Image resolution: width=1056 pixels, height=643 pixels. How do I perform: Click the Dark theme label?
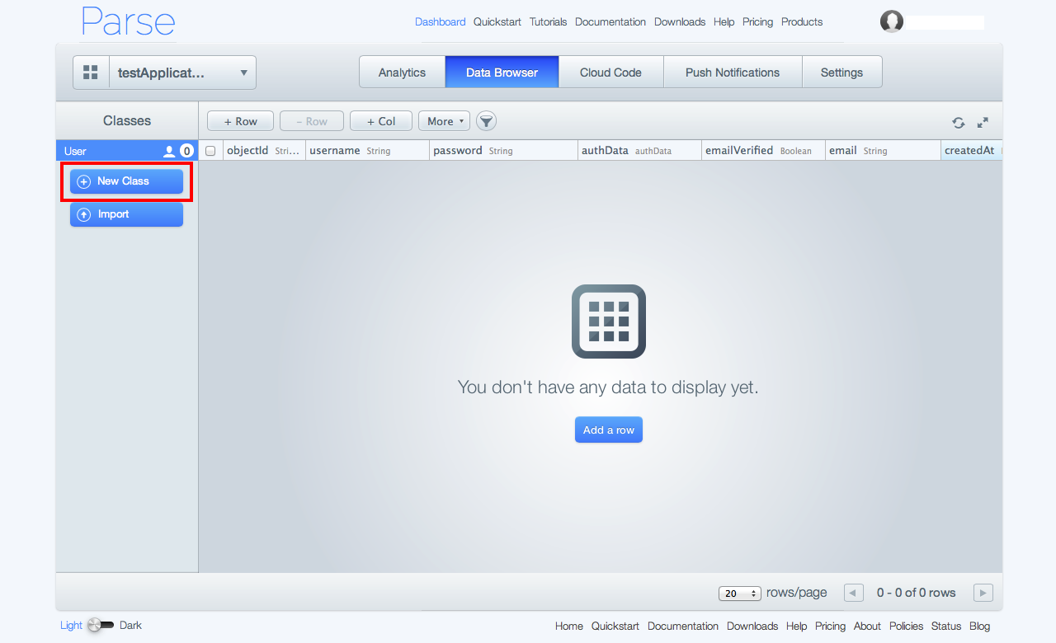[x=130, y=626]
